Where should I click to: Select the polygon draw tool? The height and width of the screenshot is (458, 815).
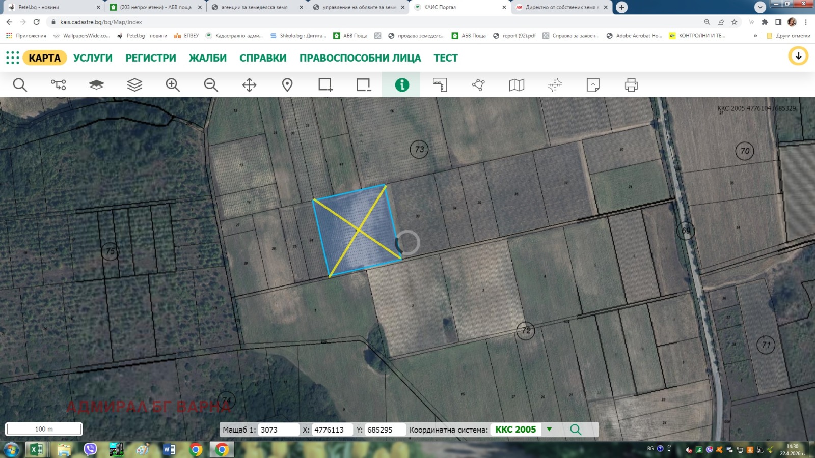[x=478, y=84]
